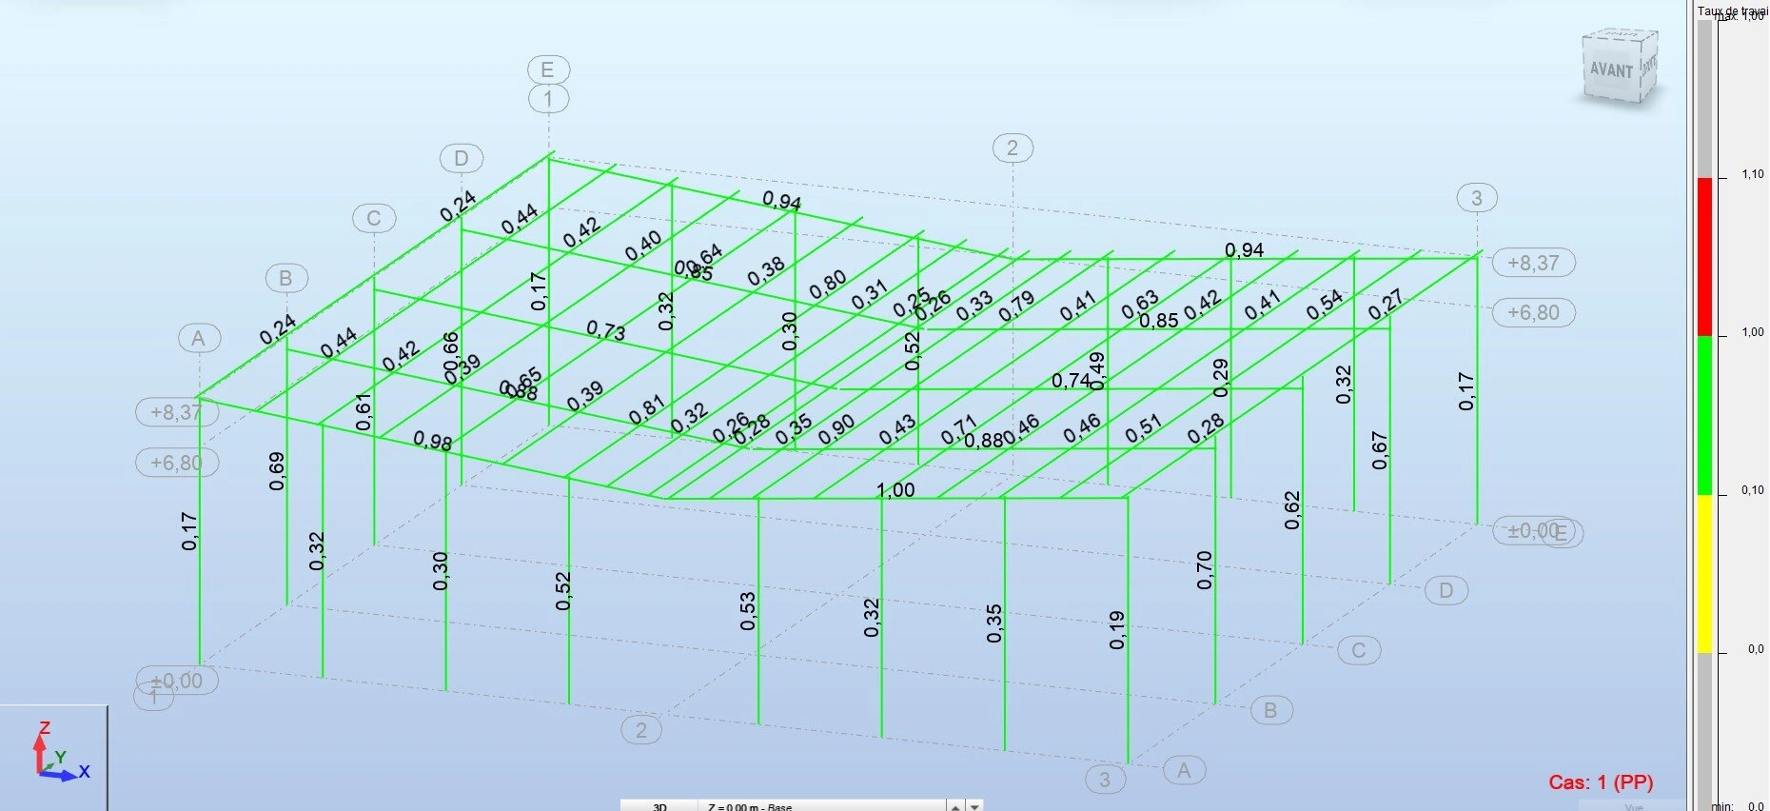Click the +6,80 level marker on the right
The width and height of the screenshot is (1770, 811).
point(1533,312)
